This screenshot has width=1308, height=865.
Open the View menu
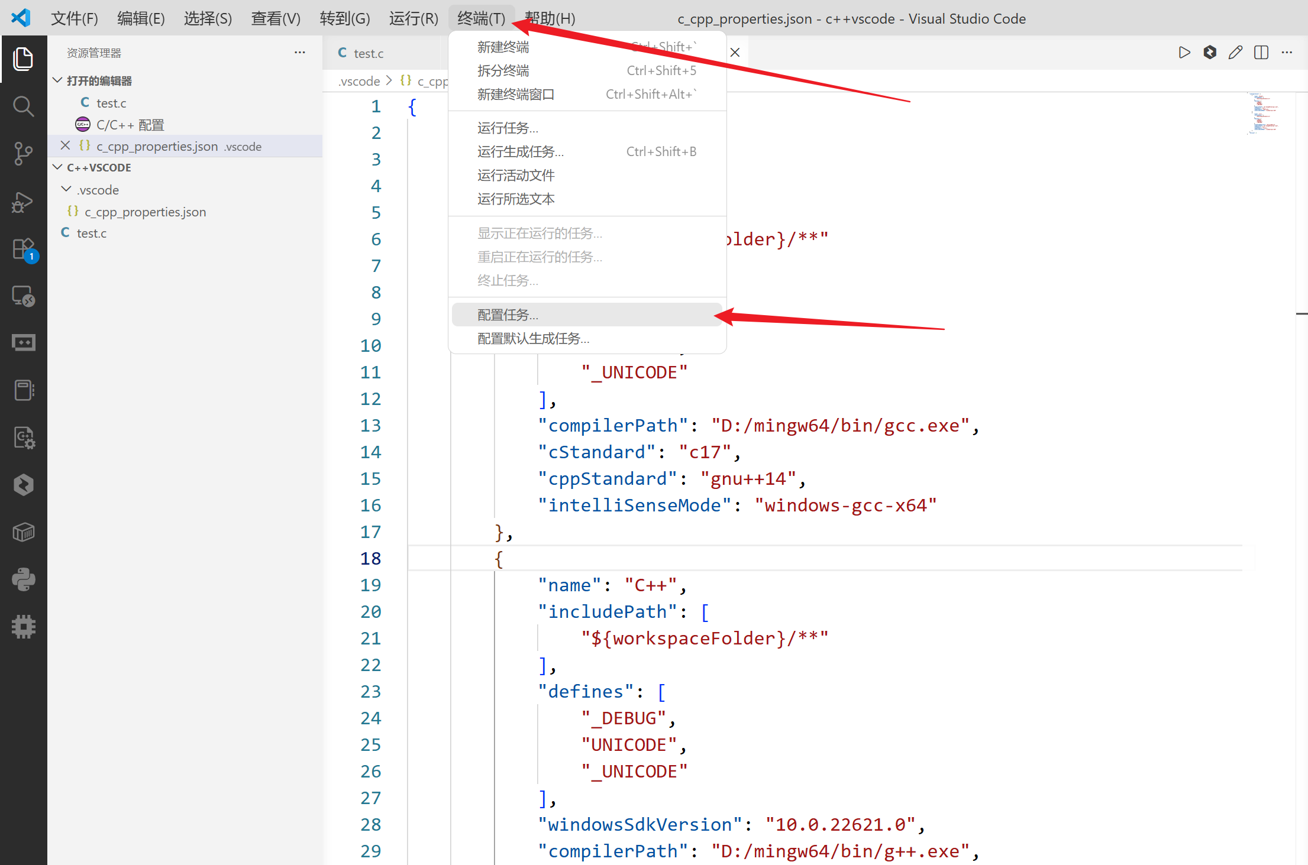pyautogui.click(x=276, y=18)
